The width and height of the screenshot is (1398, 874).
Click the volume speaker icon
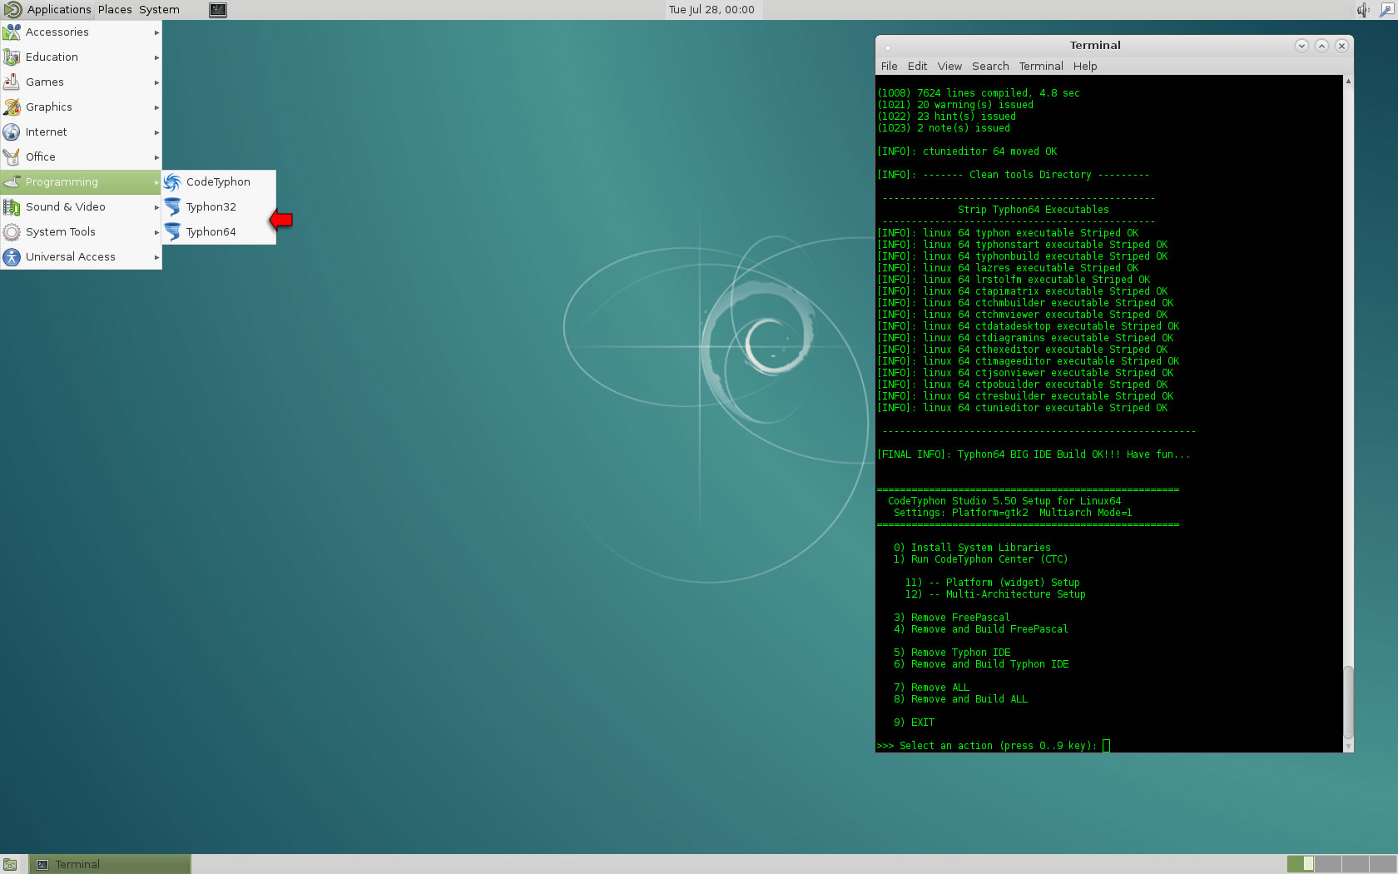point(1363,10)
